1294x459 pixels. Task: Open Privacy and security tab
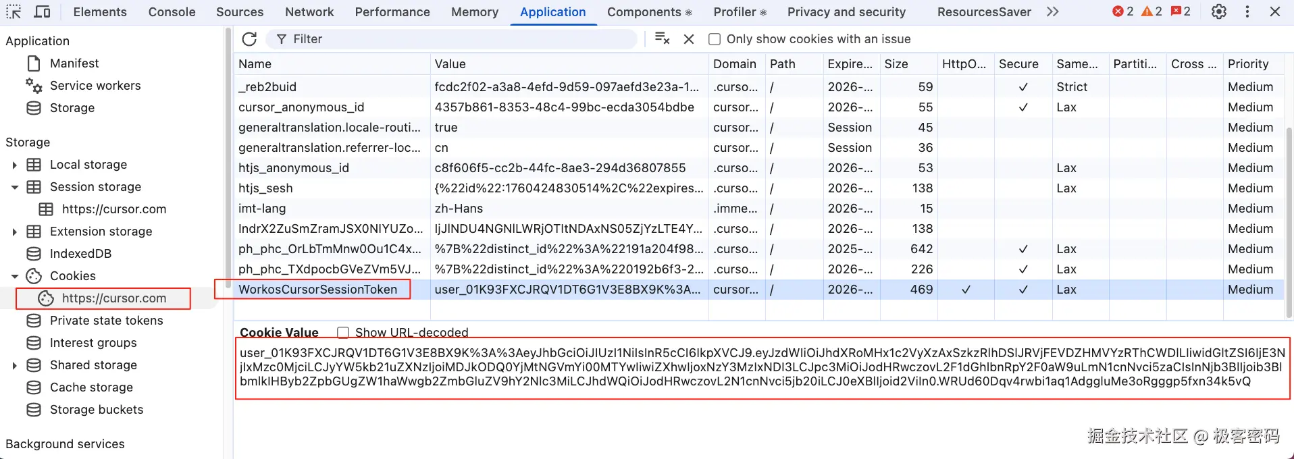click(x=846, y=11)
